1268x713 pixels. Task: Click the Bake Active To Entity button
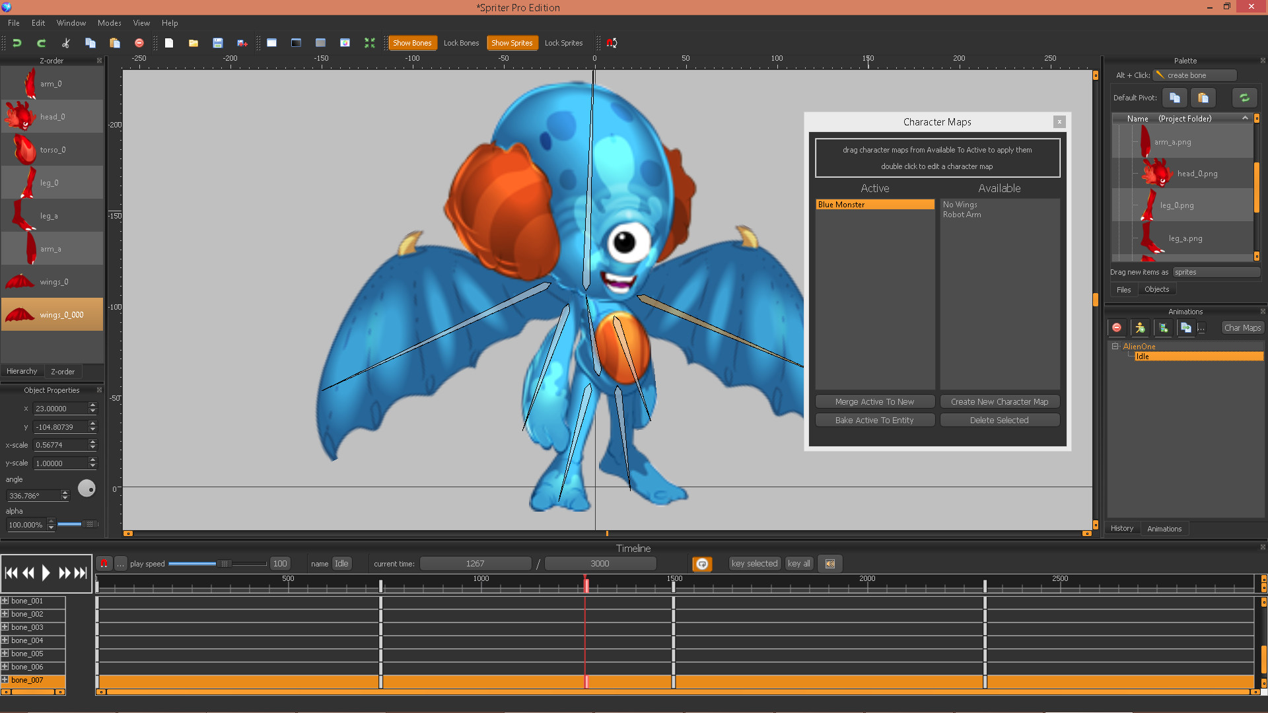click(874, 420)
